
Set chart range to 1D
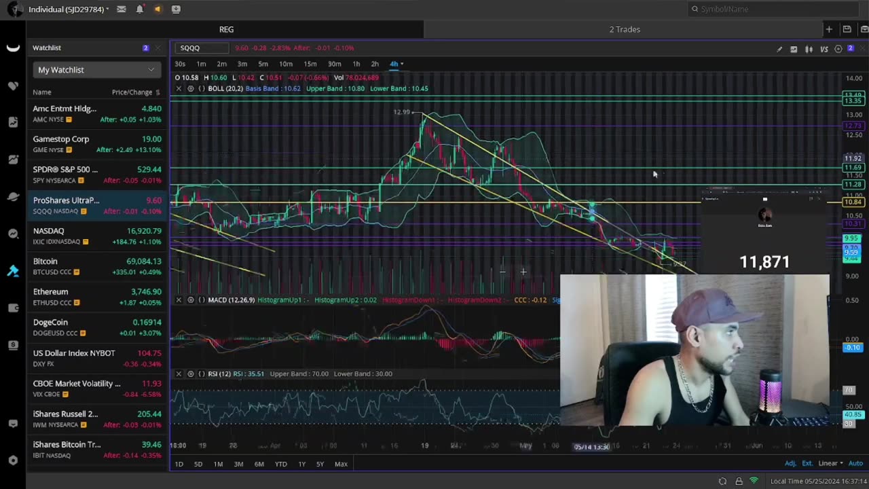pos(179,464)
